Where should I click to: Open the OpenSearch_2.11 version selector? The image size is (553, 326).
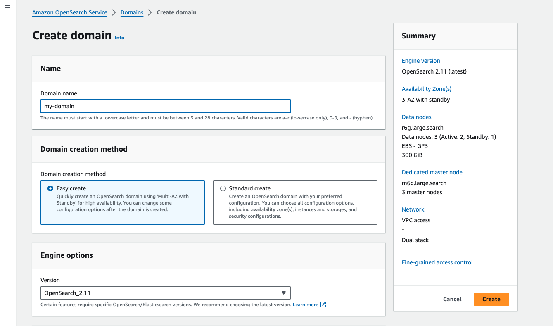[x=165, y=293]
